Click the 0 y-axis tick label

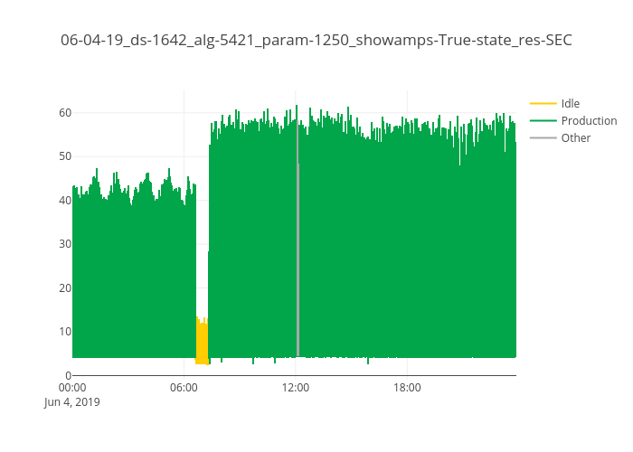[68, 375]
